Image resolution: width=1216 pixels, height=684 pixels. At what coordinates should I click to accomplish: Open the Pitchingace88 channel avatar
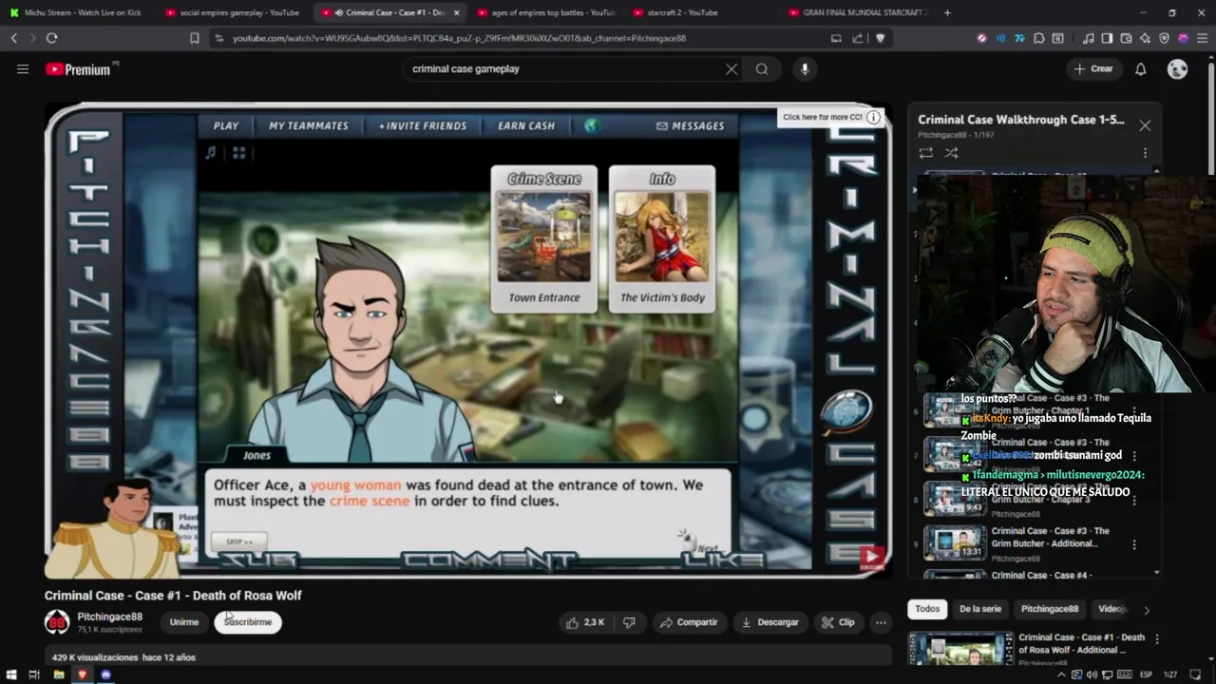coord(57,622)
